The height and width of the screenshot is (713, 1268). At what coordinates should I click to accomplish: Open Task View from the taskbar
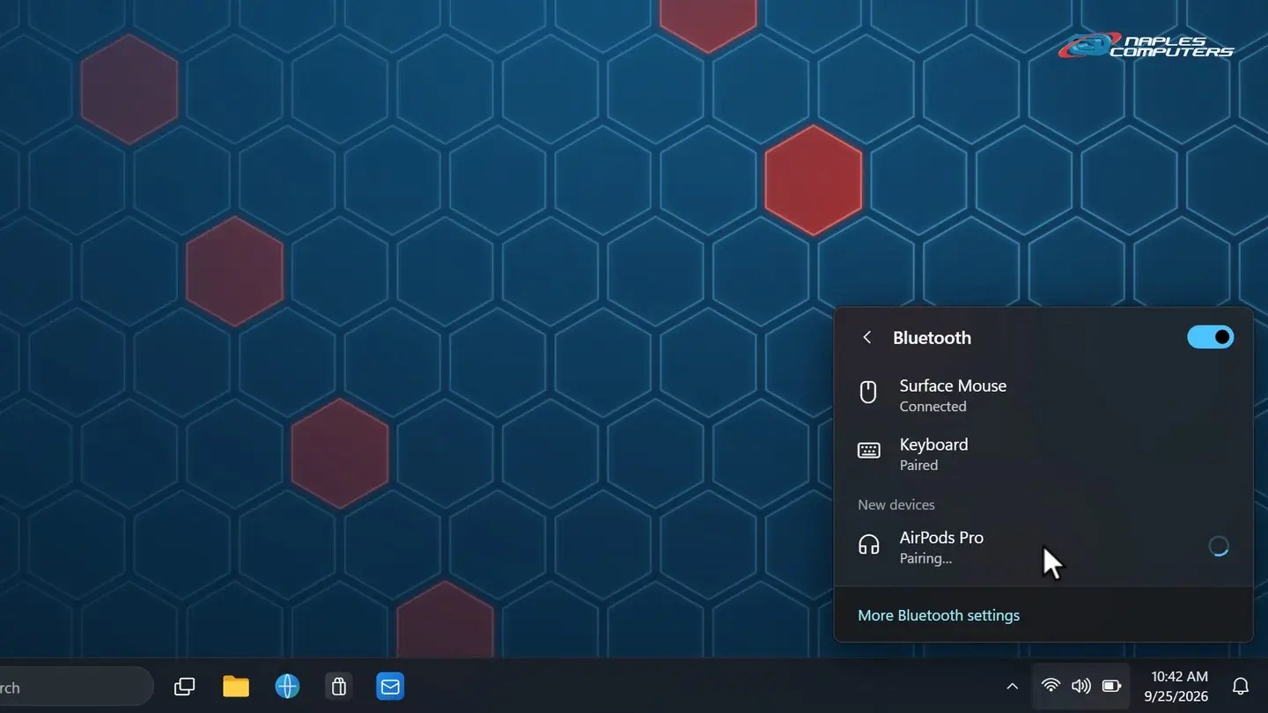184,687
